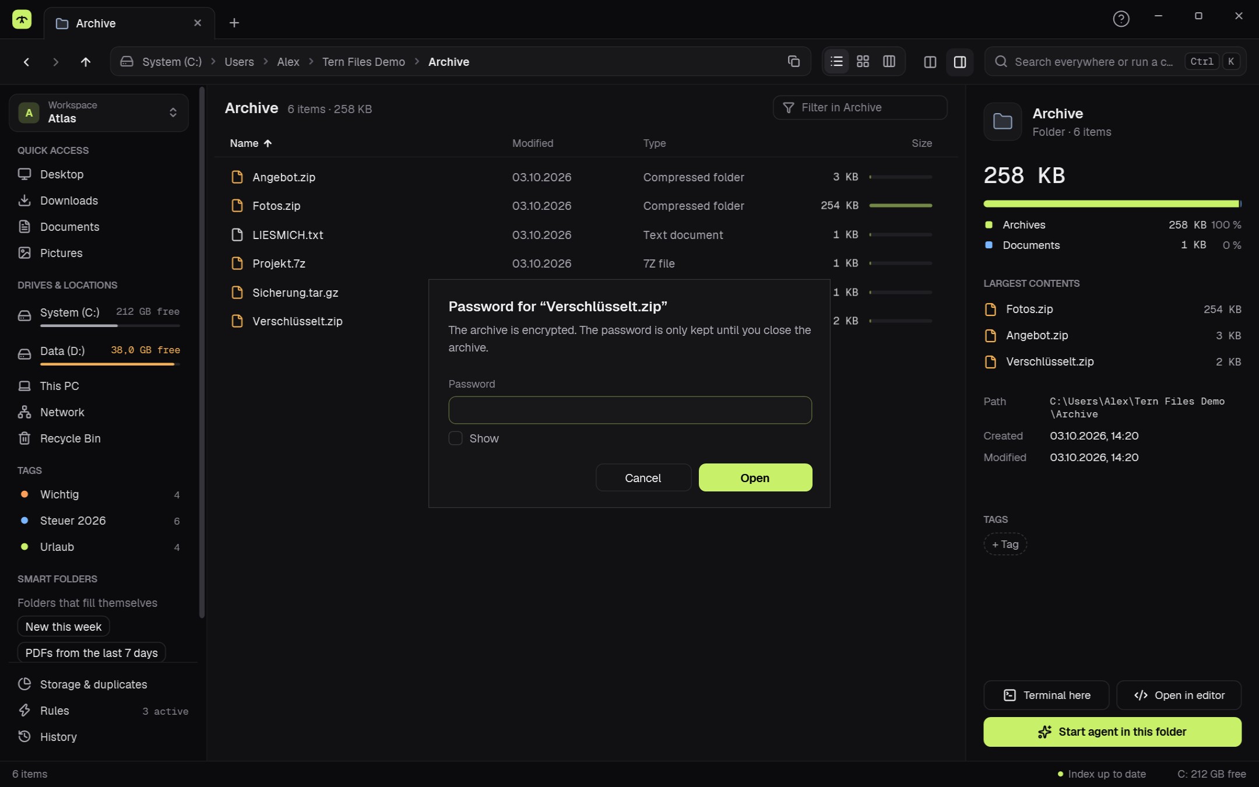Go back using the back arrow
This screenshot has width=1259, height=787.
(x=26, y=62)
